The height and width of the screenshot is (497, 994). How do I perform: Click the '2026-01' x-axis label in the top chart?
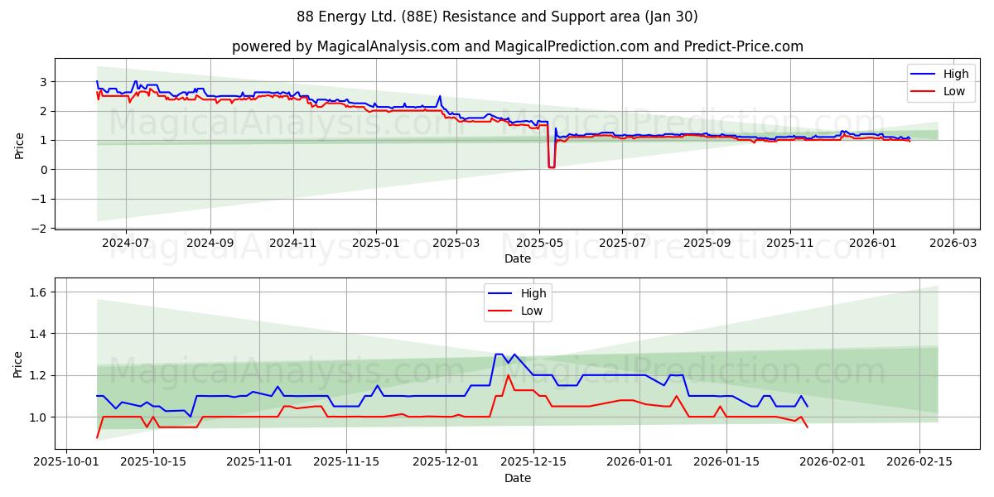click(873, 244)
